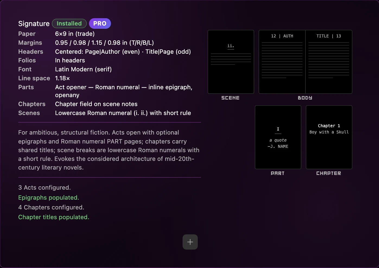Open the PART page preview thumbnail
This screenshot has height=268, width=379.
coord(278,137)
